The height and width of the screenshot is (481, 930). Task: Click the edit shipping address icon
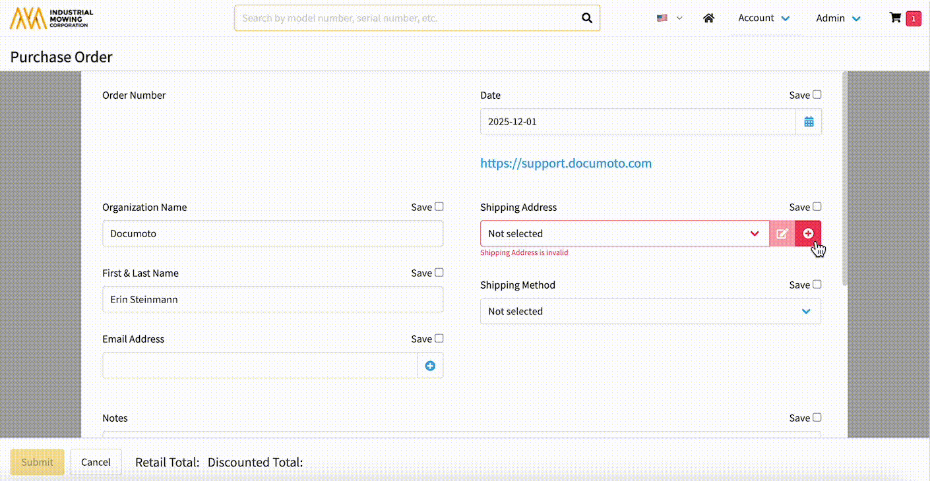[782, 234]
